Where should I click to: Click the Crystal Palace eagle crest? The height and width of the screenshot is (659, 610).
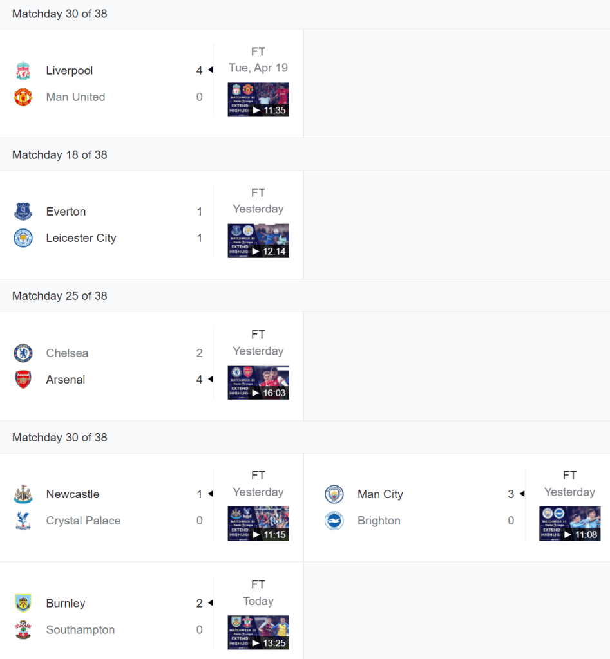click(23, 521)
